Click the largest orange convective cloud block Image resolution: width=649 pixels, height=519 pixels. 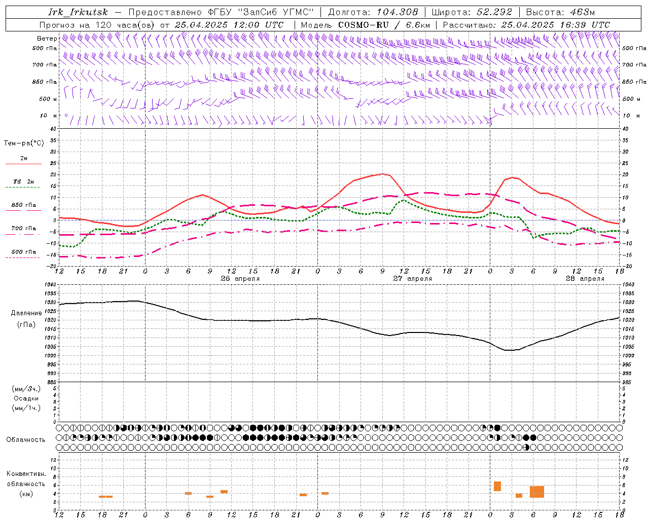pyautogui.click(x=537, y=492)
